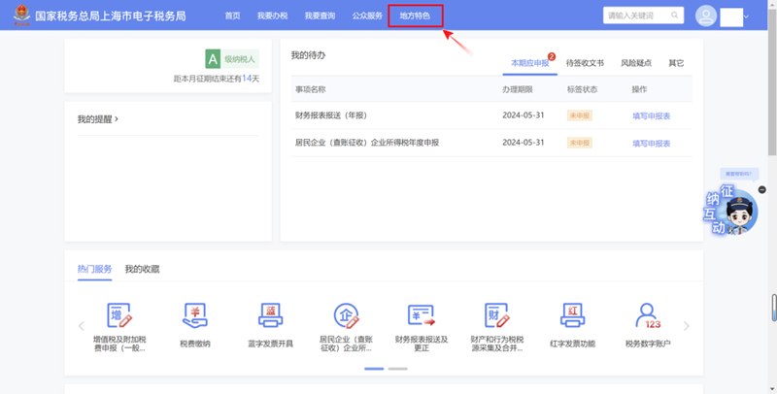This screenshot has height=394, width=777.
Task: Open the 地方特色 menu item
Action: pyautogui.click(x=415, y=16)
